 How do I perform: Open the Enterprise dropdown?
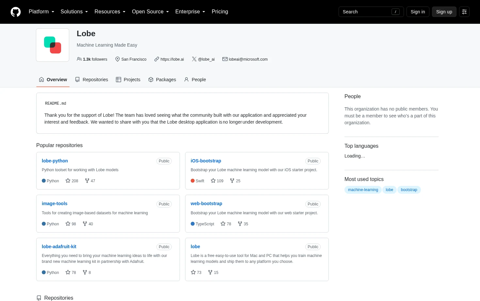pyautogui.click(x=190, y=12)
